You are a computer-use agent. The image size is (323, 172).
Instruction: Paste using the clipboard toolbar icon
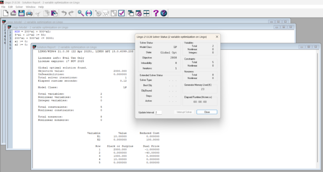[54, 13]
